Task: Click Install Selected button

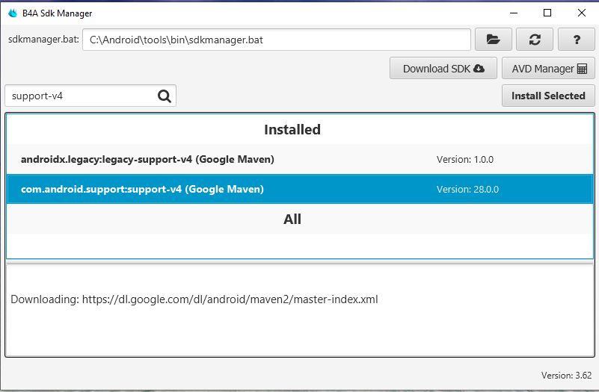Action: [x=548, y=96]
